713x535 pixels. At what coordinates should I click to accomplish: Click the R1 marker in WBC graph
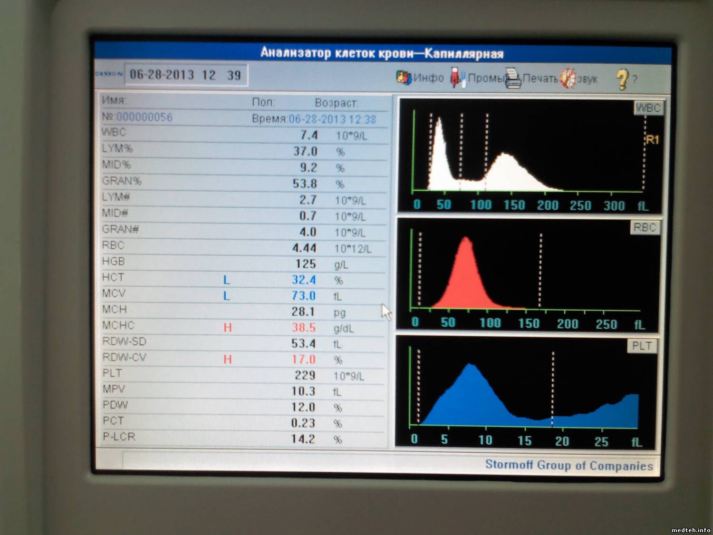coord(652,140)
